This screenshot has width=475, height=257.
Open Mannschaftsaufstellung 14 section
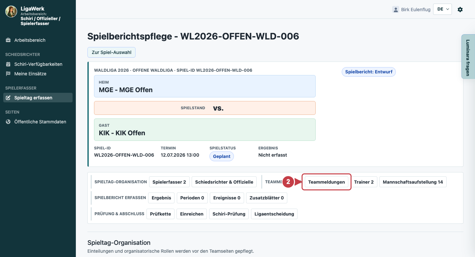coord(413,182)
